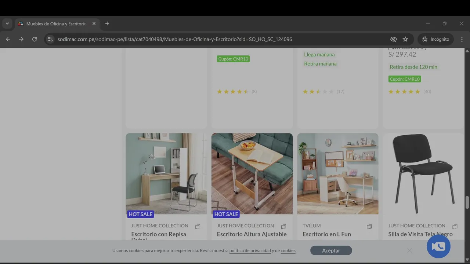Click the page vertical scrollbar thumb
470x264 pixels.
[x=467, y=202]
